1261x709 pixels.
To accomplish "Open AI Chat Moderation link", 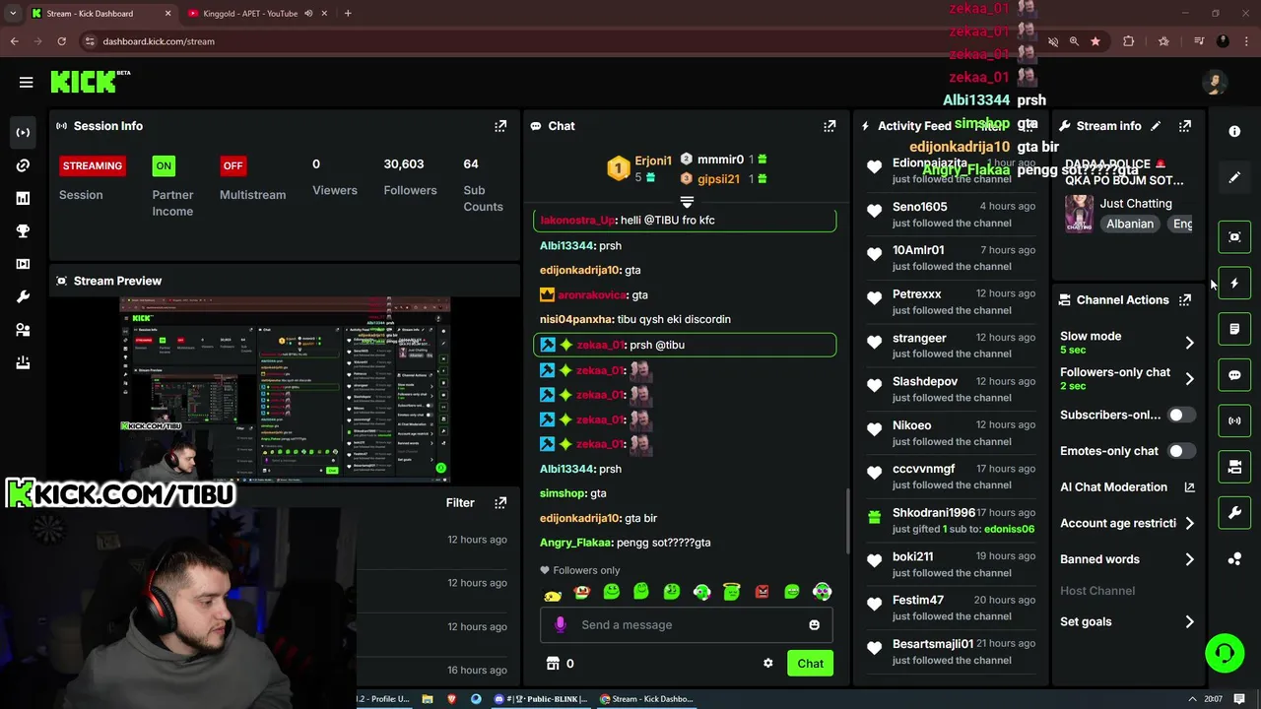I will [x=1127, y=487].
